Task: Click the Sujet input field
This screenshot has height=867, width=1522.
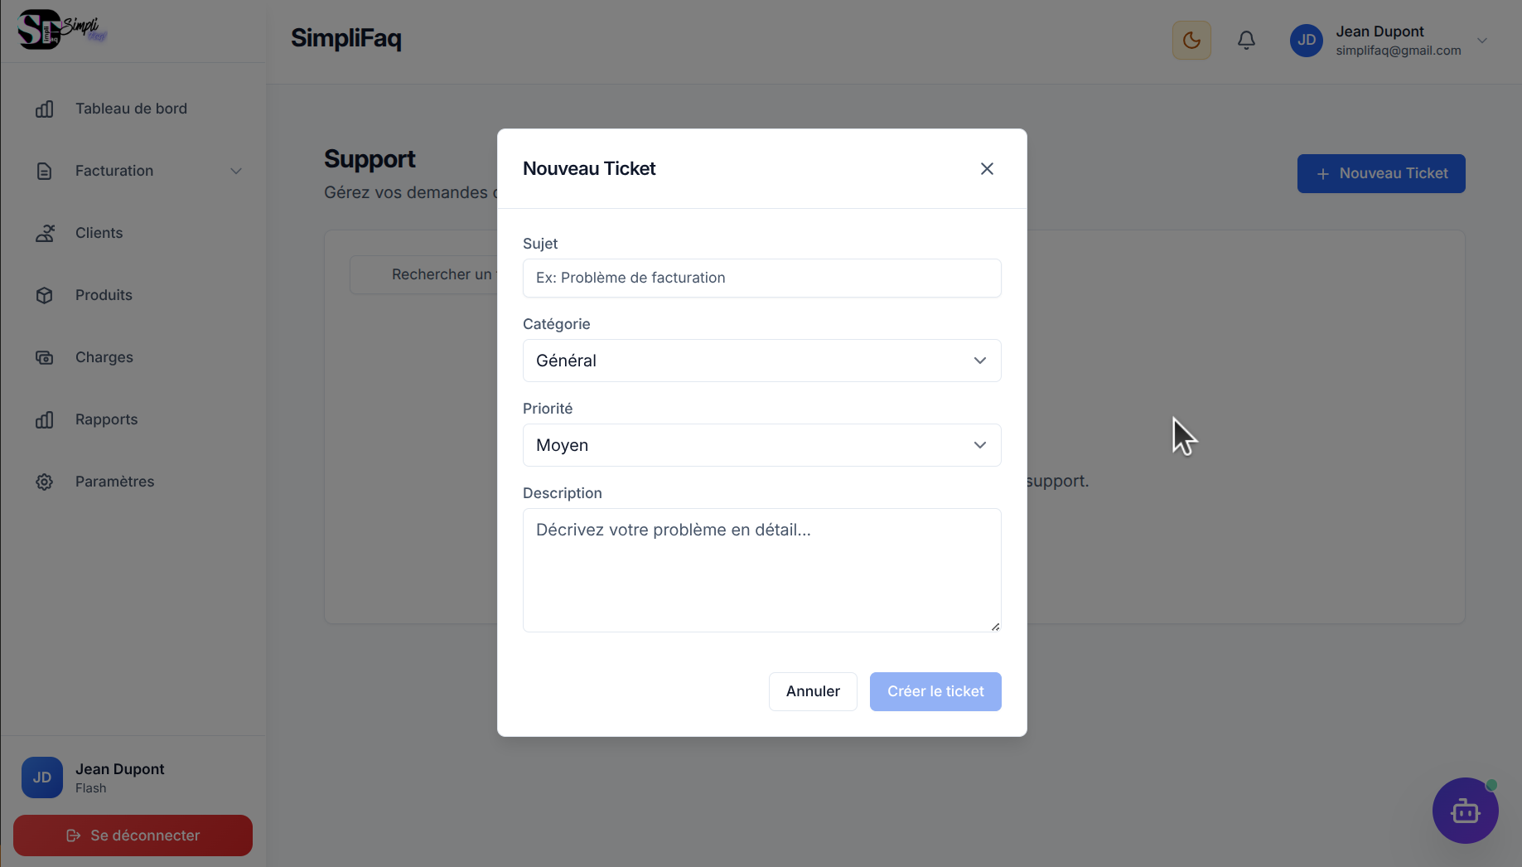Action: point(761,278)
